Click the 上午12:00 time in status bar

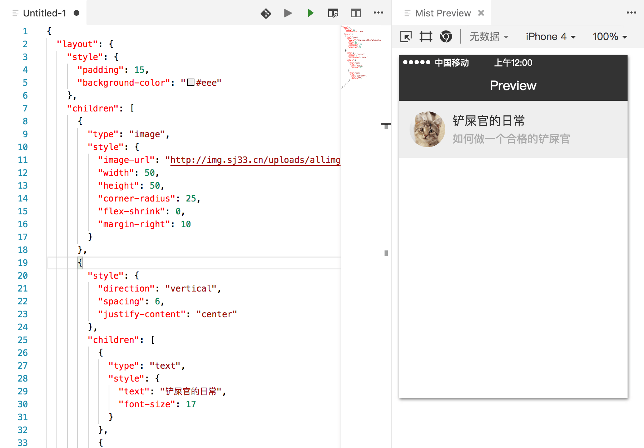pyautogui.click(x=513, y=63)
